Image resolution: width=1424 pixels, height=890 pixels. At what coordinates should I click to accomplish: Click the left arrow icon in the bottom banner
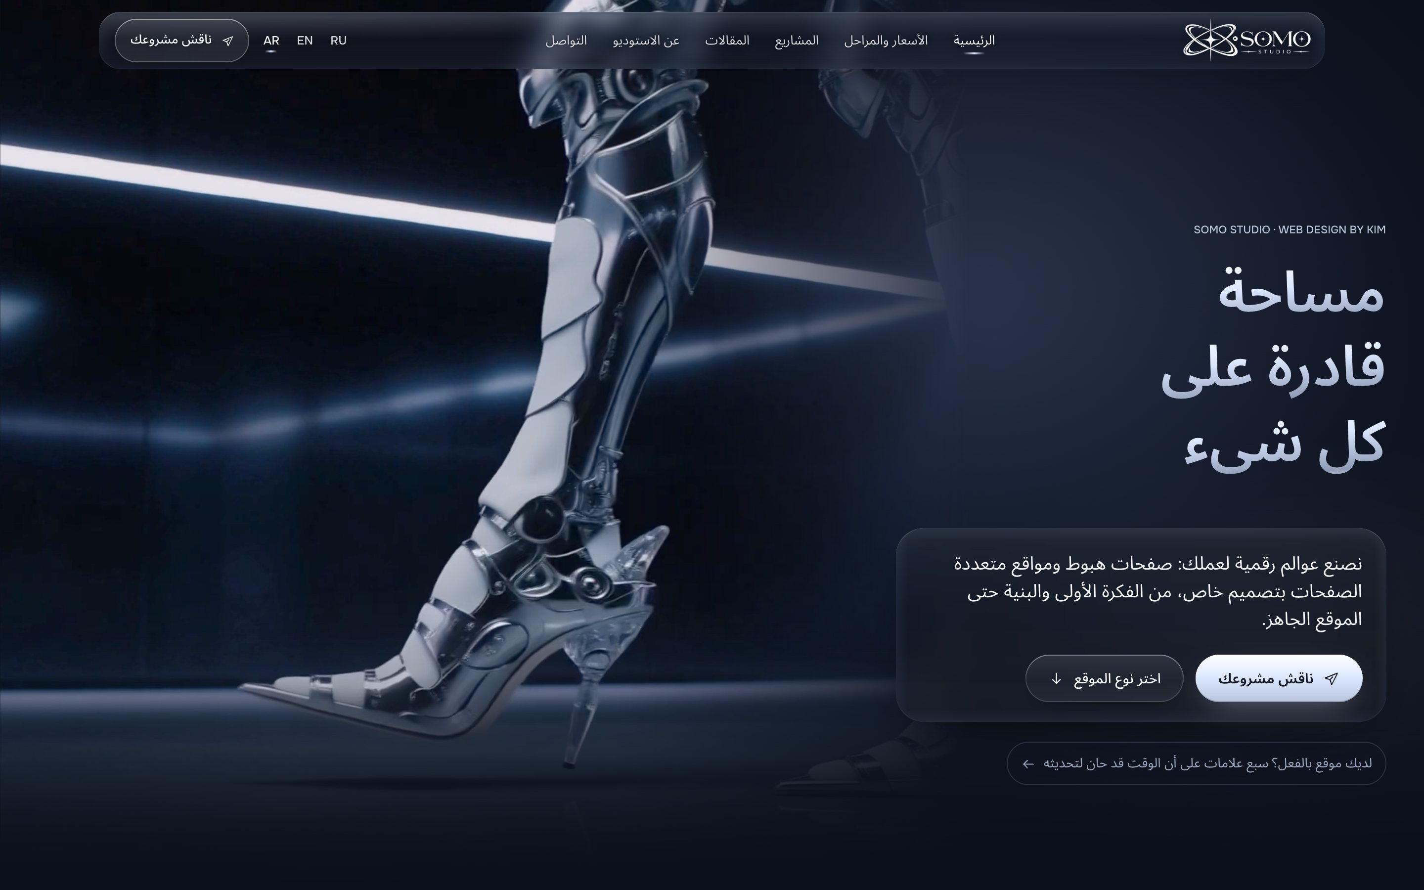[x=1028, y=764]
